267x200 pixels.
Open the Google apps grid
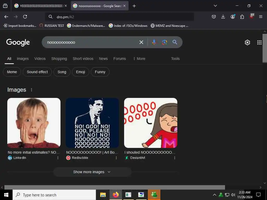(x=259, y=42)
